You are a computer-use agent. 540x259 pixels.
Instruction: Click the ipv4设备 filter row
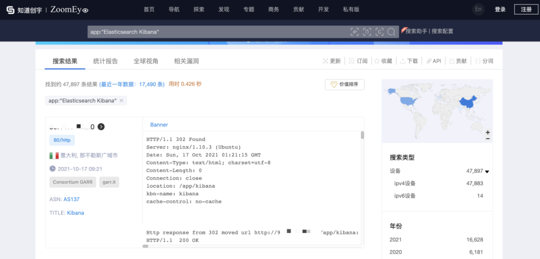439,184
